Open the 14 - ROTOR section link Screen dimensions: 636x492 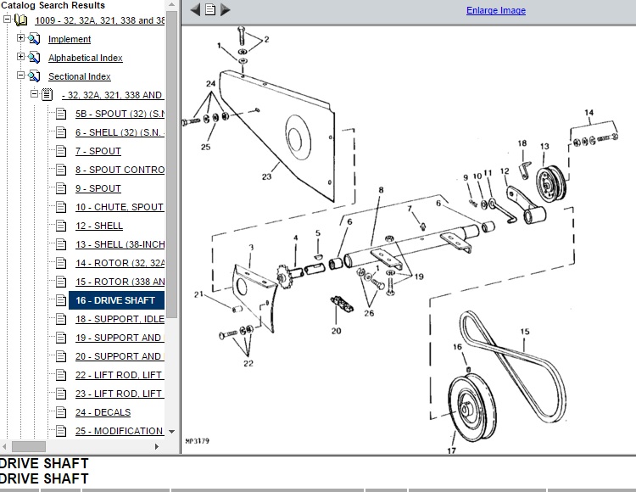pyautogui.click(x=120, y=263)
